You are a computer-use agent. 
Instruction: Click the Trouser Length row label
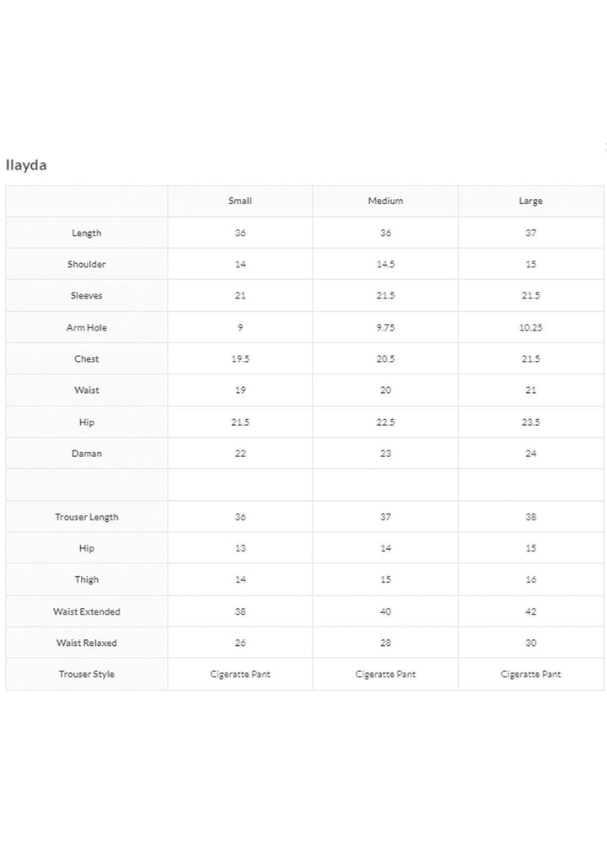(87, 517)
